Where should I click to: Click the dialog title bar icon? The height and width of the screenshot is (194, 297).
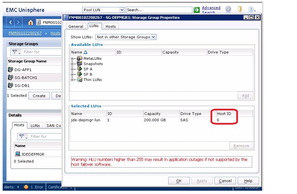66,18
